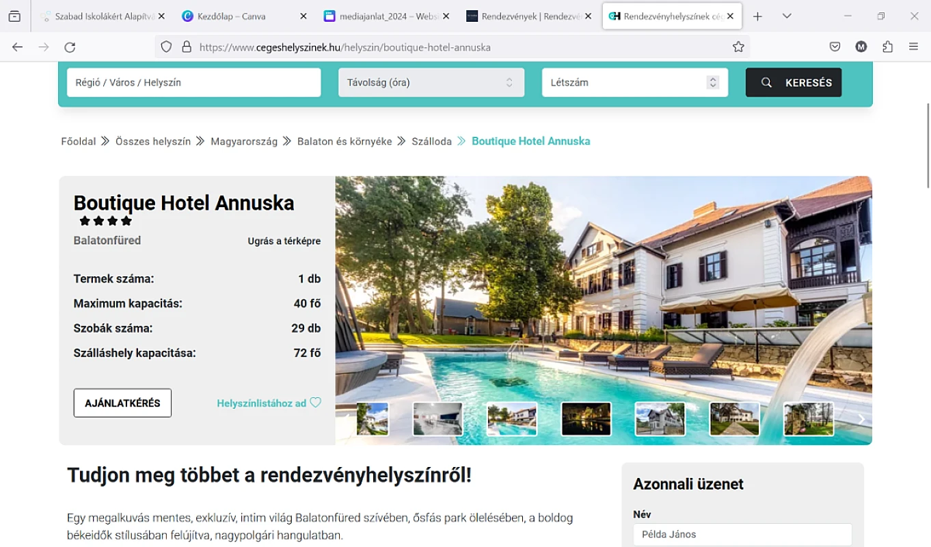Viewport: 931px width, 547px height.
Task: Show the previous gallery photo
Action: (x=347, y=419)
